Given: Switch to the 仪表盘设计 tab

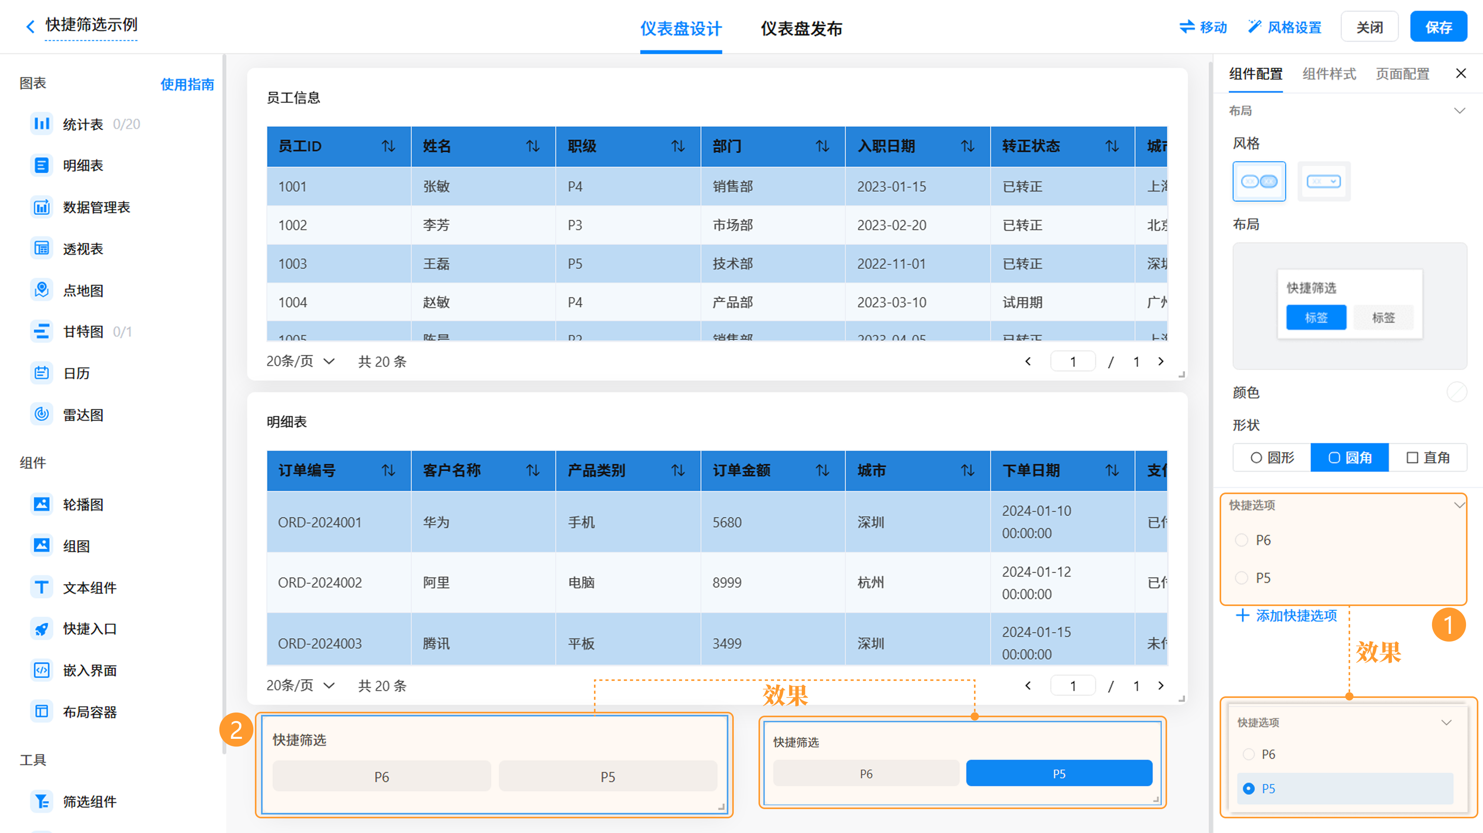Looking at the screenshot, I should [681, 29].
